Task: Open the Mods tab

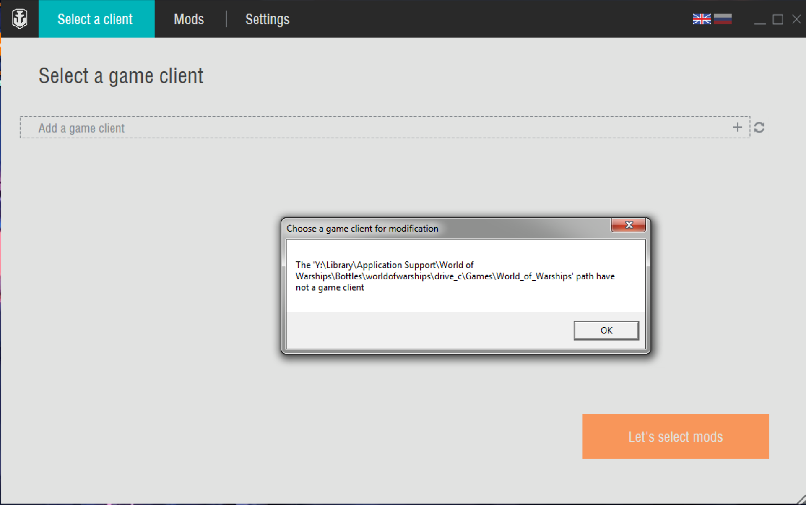Action: click(x=189, y=19)
